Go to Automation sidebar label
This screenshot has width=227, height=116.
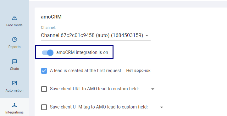(x=14, y=90)
